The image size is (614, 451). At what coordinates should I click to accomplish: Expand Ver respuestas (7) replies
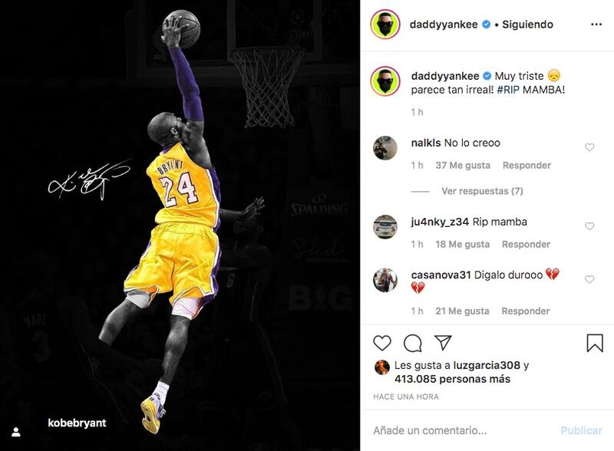point(482,191)
